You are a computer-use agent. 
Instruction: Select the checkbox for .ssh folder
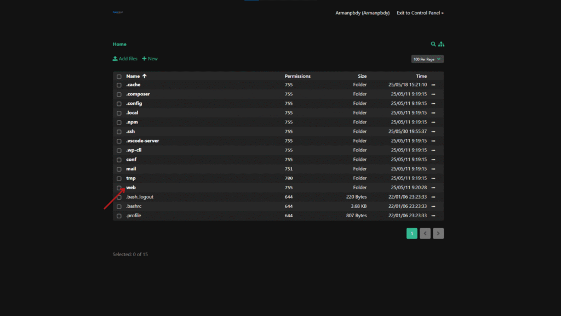click(x=119, y=132)
